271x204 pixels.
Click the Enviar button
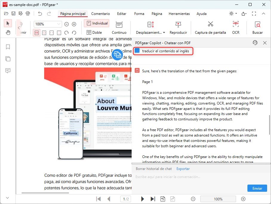click(257, 188)
